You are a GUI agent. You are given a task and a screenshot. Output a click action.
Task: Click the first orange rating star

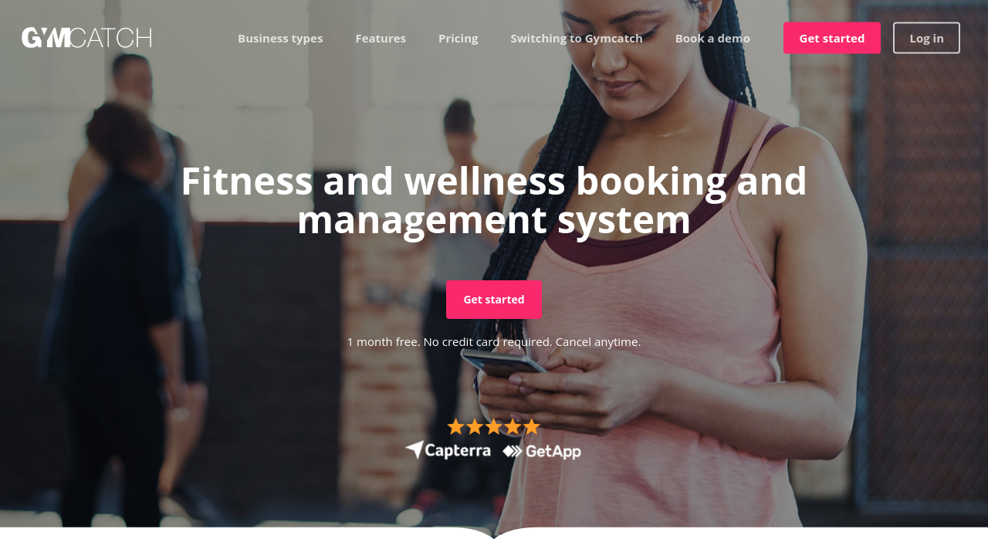456,426
